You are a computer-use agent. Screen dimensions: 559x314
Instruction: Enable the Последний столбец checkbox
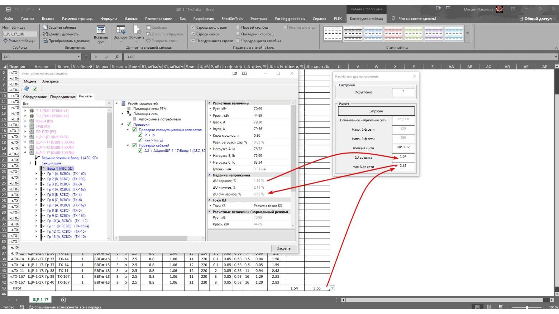pyautogui.click(x=238, y=34)
